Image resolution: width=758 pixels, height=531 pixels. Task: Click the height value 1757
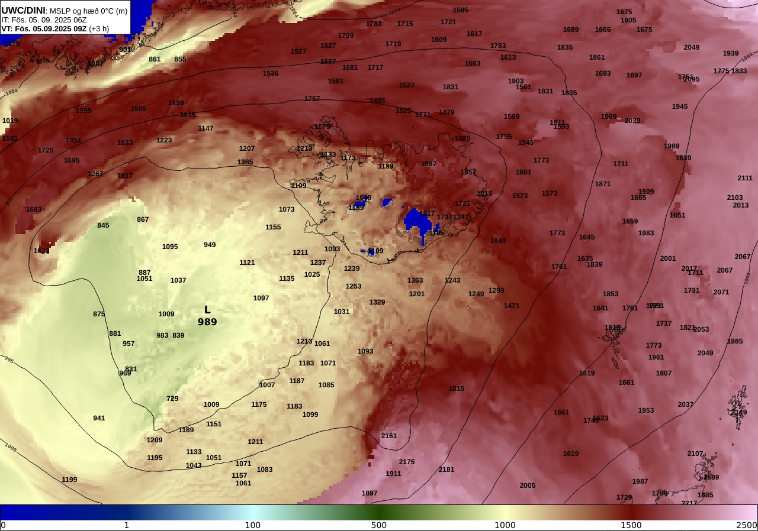[312, 99]
